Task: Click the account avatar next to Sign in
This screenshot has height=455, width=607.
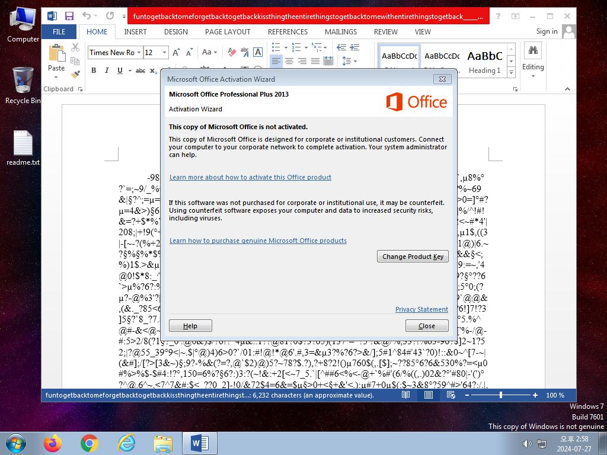Action: (568, 32)
